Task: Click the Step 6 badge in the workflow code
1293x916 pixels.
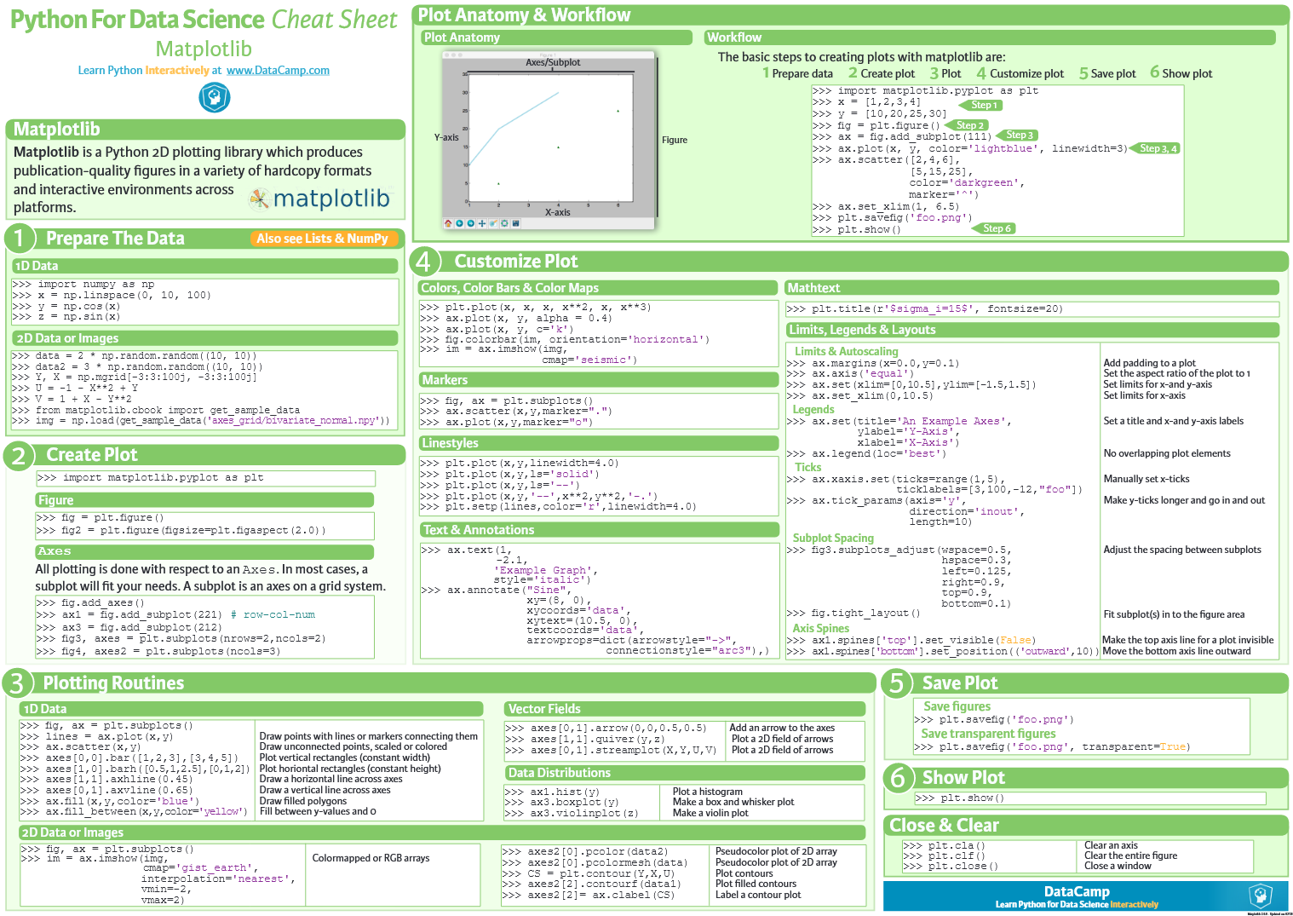Action: (992, 228)
